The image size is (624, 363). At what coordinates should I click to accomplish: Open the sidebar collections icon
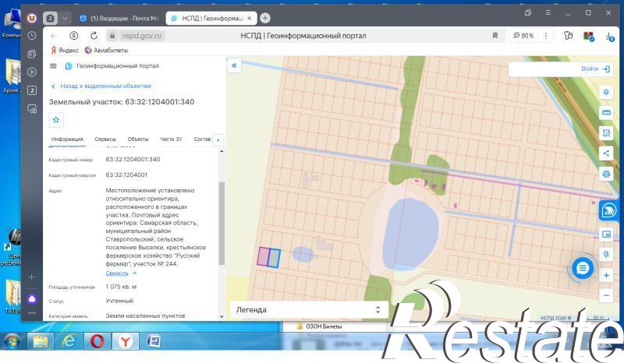pos(32,54)
